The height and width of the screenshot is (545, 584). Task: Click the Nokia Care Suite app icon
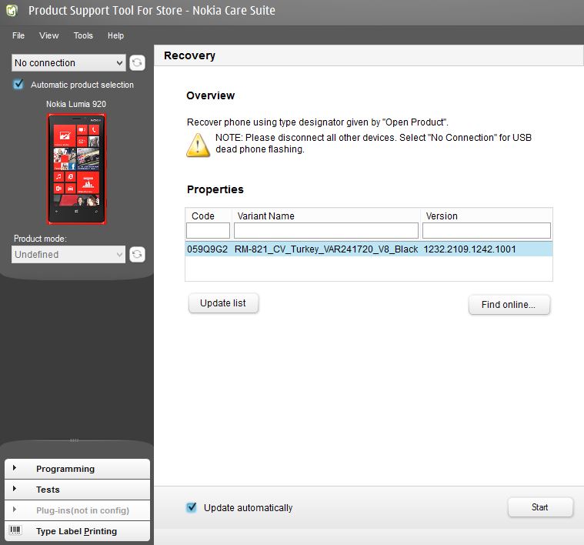click(x=12, y=11)
